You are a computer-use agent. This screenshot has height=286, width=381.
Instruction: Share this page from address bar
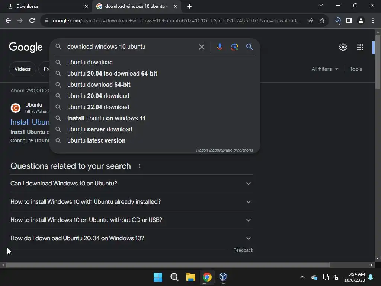point(310,21)
